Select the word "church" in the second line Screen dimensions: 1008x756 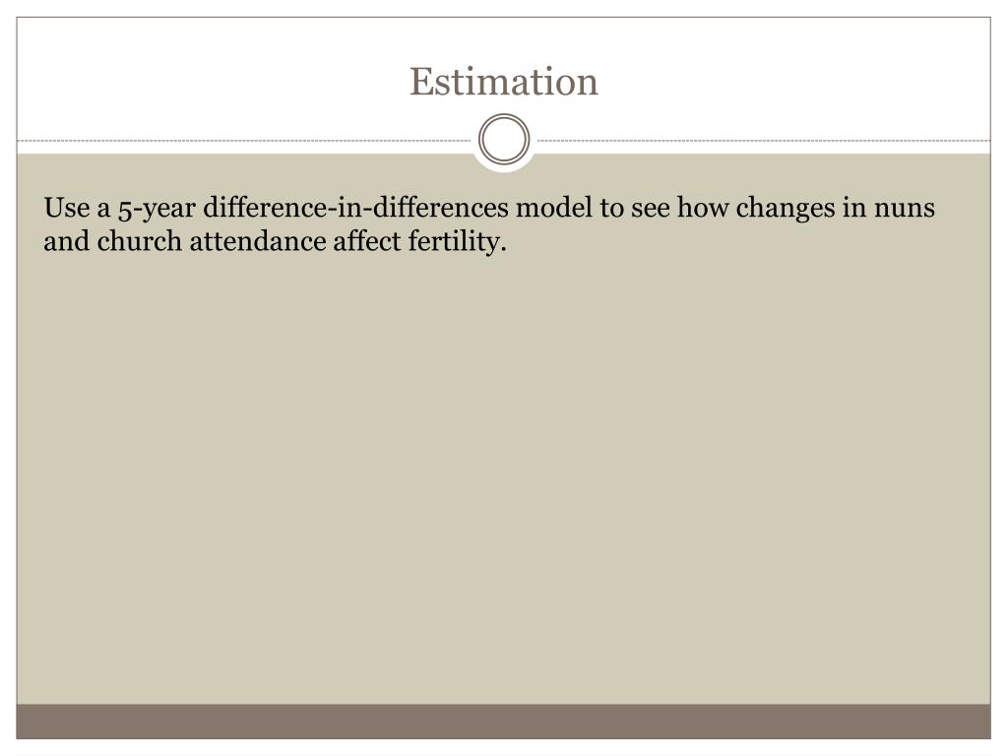tap(140, 242)
